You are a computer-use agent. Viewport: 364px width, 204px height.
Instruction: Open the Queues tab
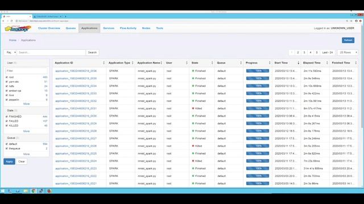[71, 28]
